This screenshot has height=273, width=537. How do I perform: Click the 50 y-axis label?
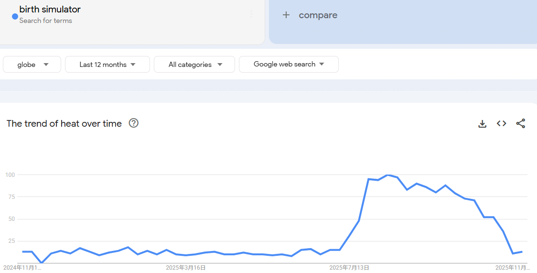tap(11, 219)
